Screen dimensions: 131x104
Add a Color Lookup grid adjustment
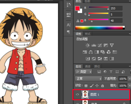(x=115, y=52)
